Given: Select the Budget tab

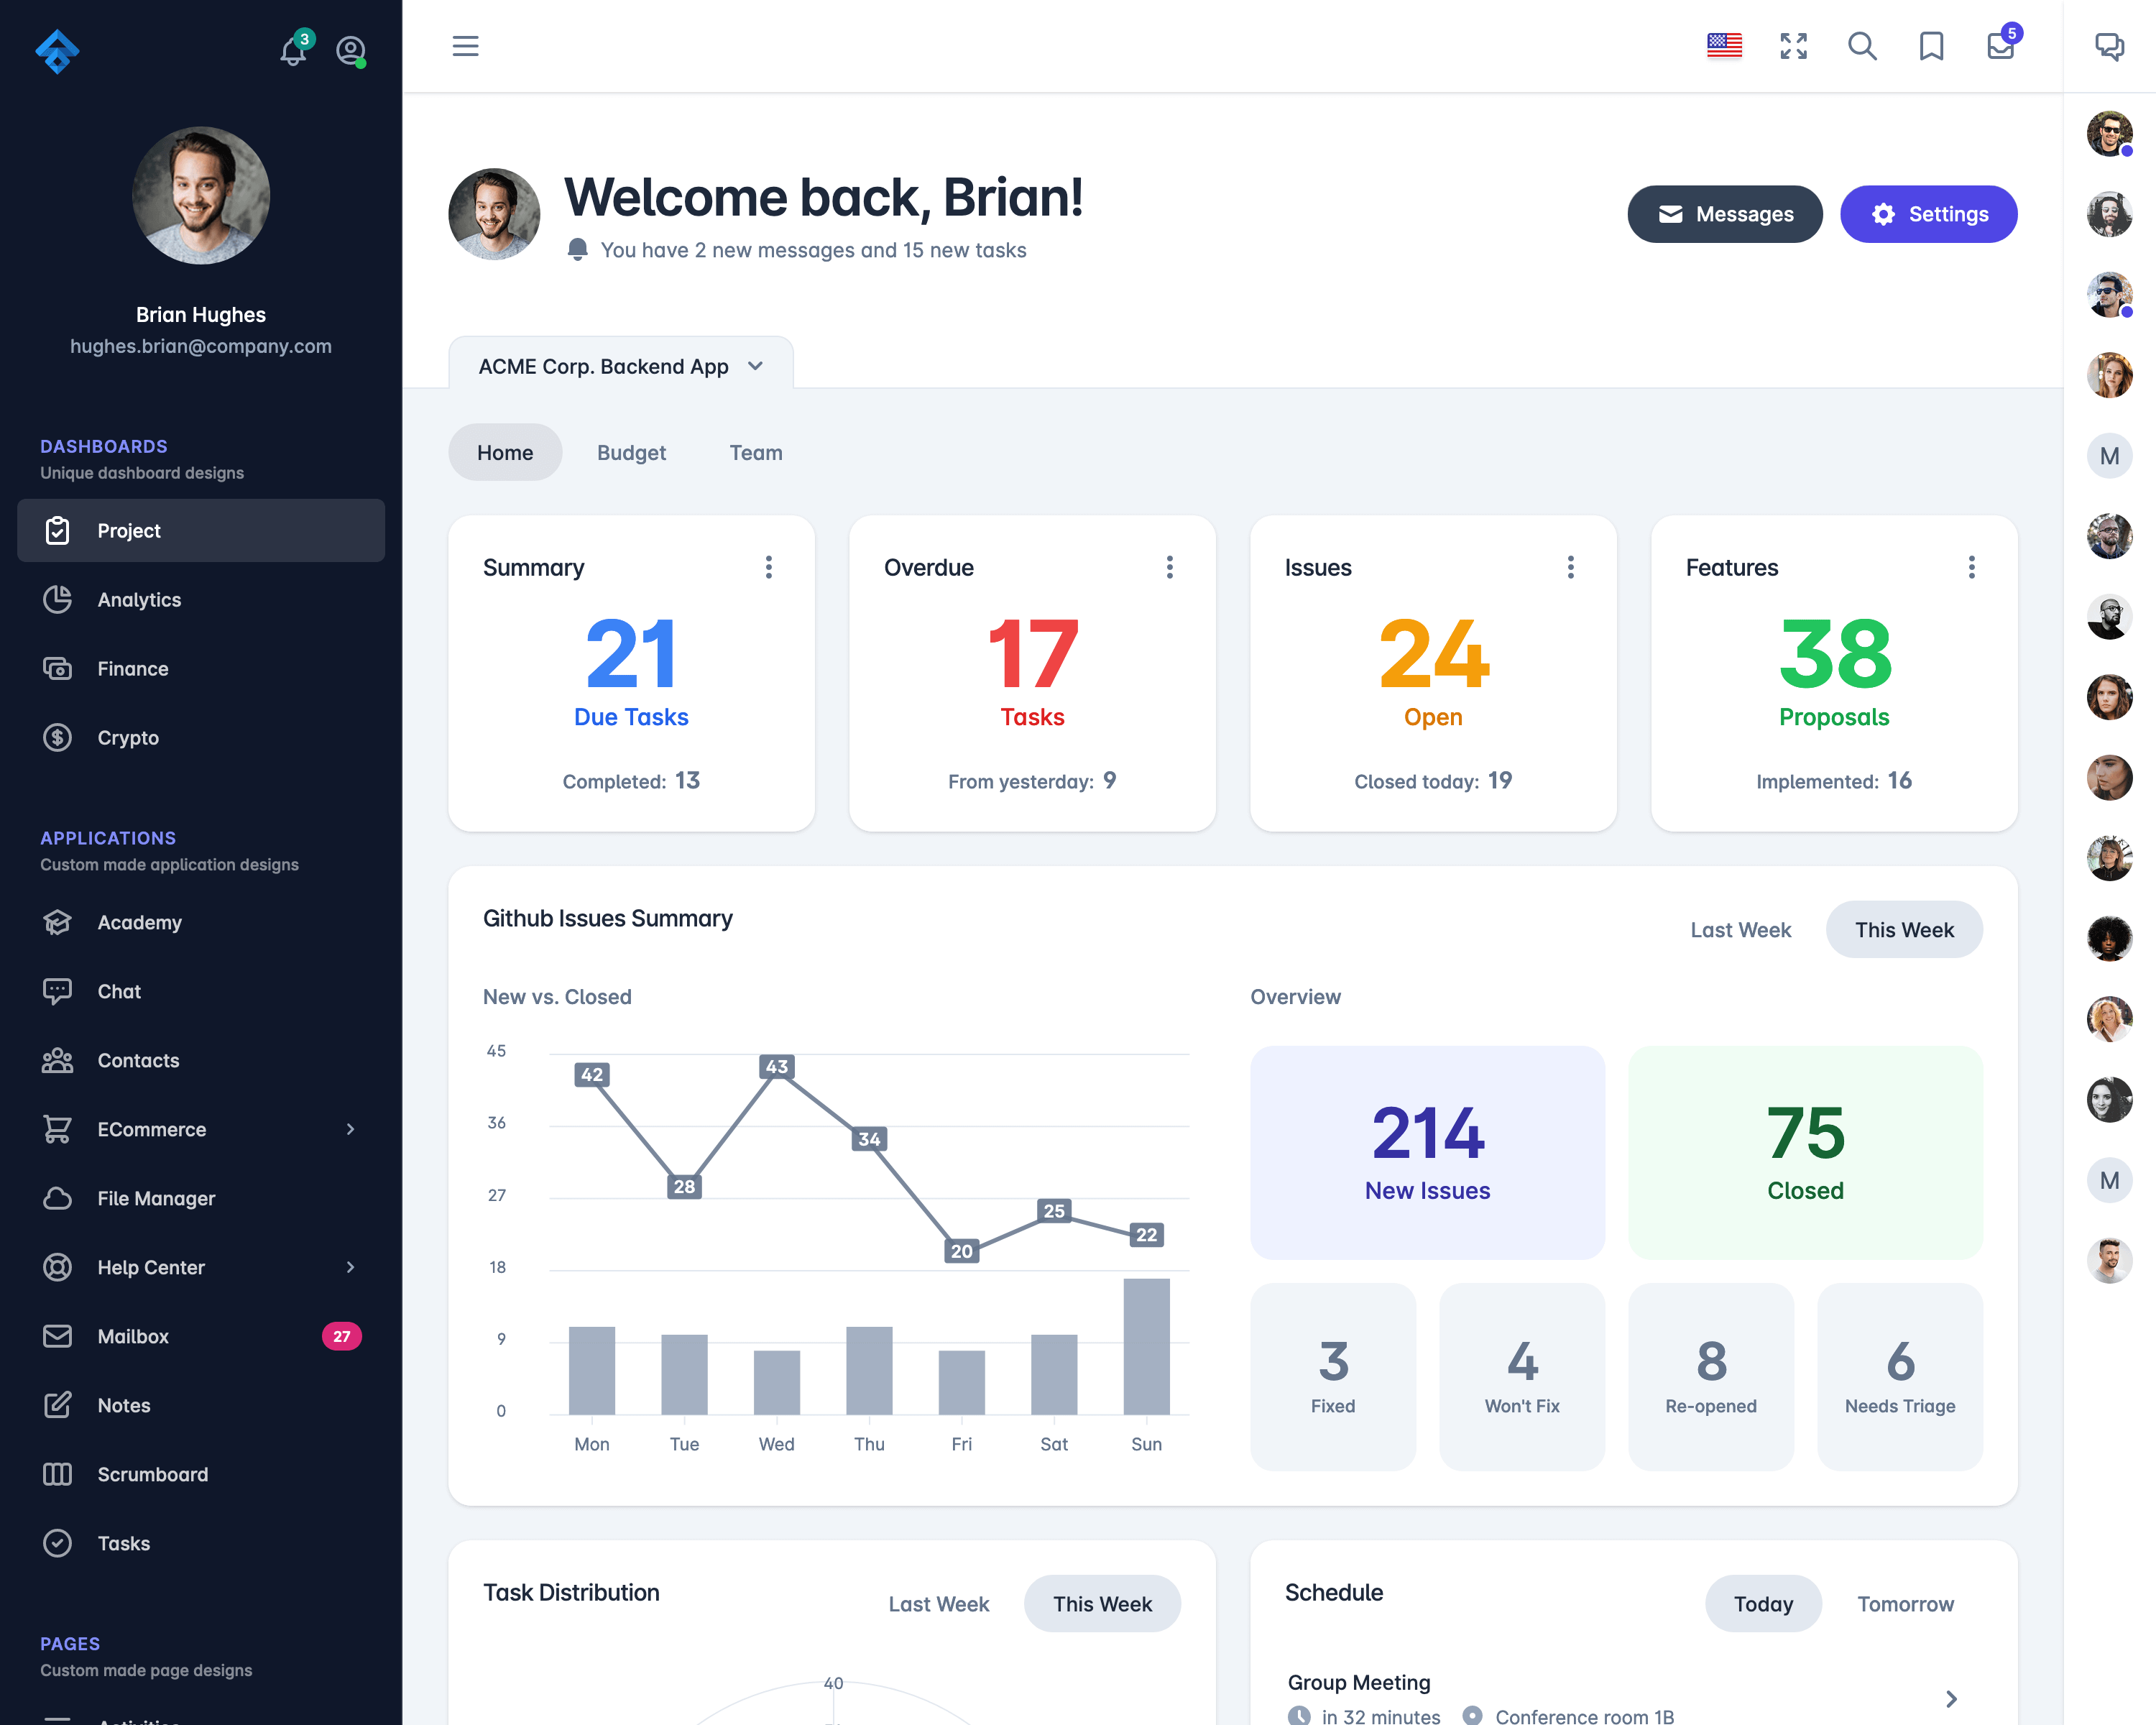Looking at the screenshot, I should tap(632, 452).
